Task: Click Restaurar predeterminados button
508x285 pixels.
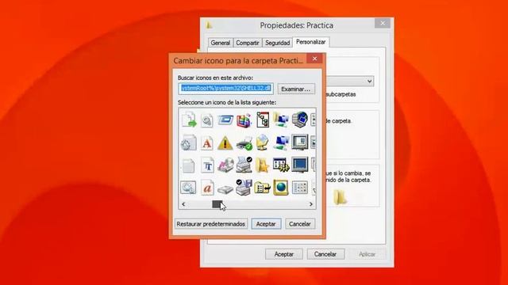Action: 211,224
